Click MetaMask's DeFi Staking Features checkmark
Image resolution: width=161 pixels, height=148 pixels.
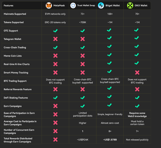click(55, 98)
